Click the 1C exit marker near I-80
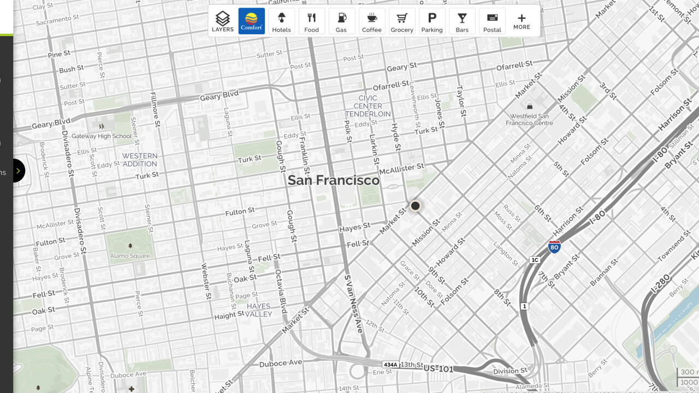Viewport: 699px width, 393px height. (535, 260)
